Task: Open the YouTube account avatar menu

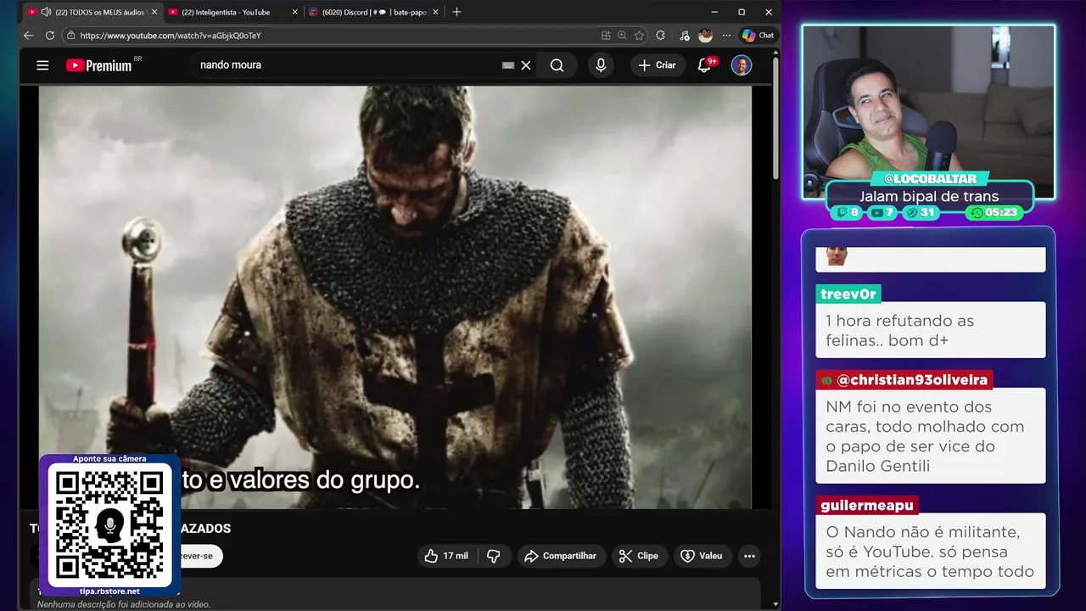Action: [742, 65]
